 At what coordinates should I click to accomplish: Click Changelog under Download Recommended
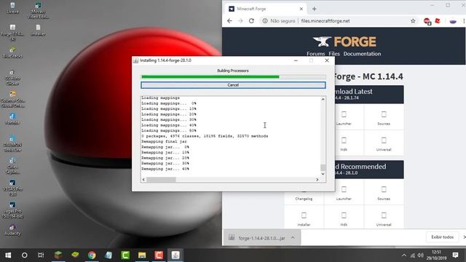[x=304, y=194]
